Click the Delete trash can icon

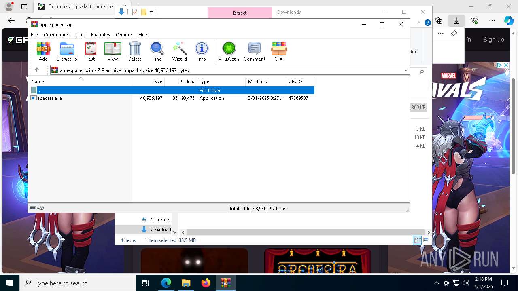click(x=135, y=51)
